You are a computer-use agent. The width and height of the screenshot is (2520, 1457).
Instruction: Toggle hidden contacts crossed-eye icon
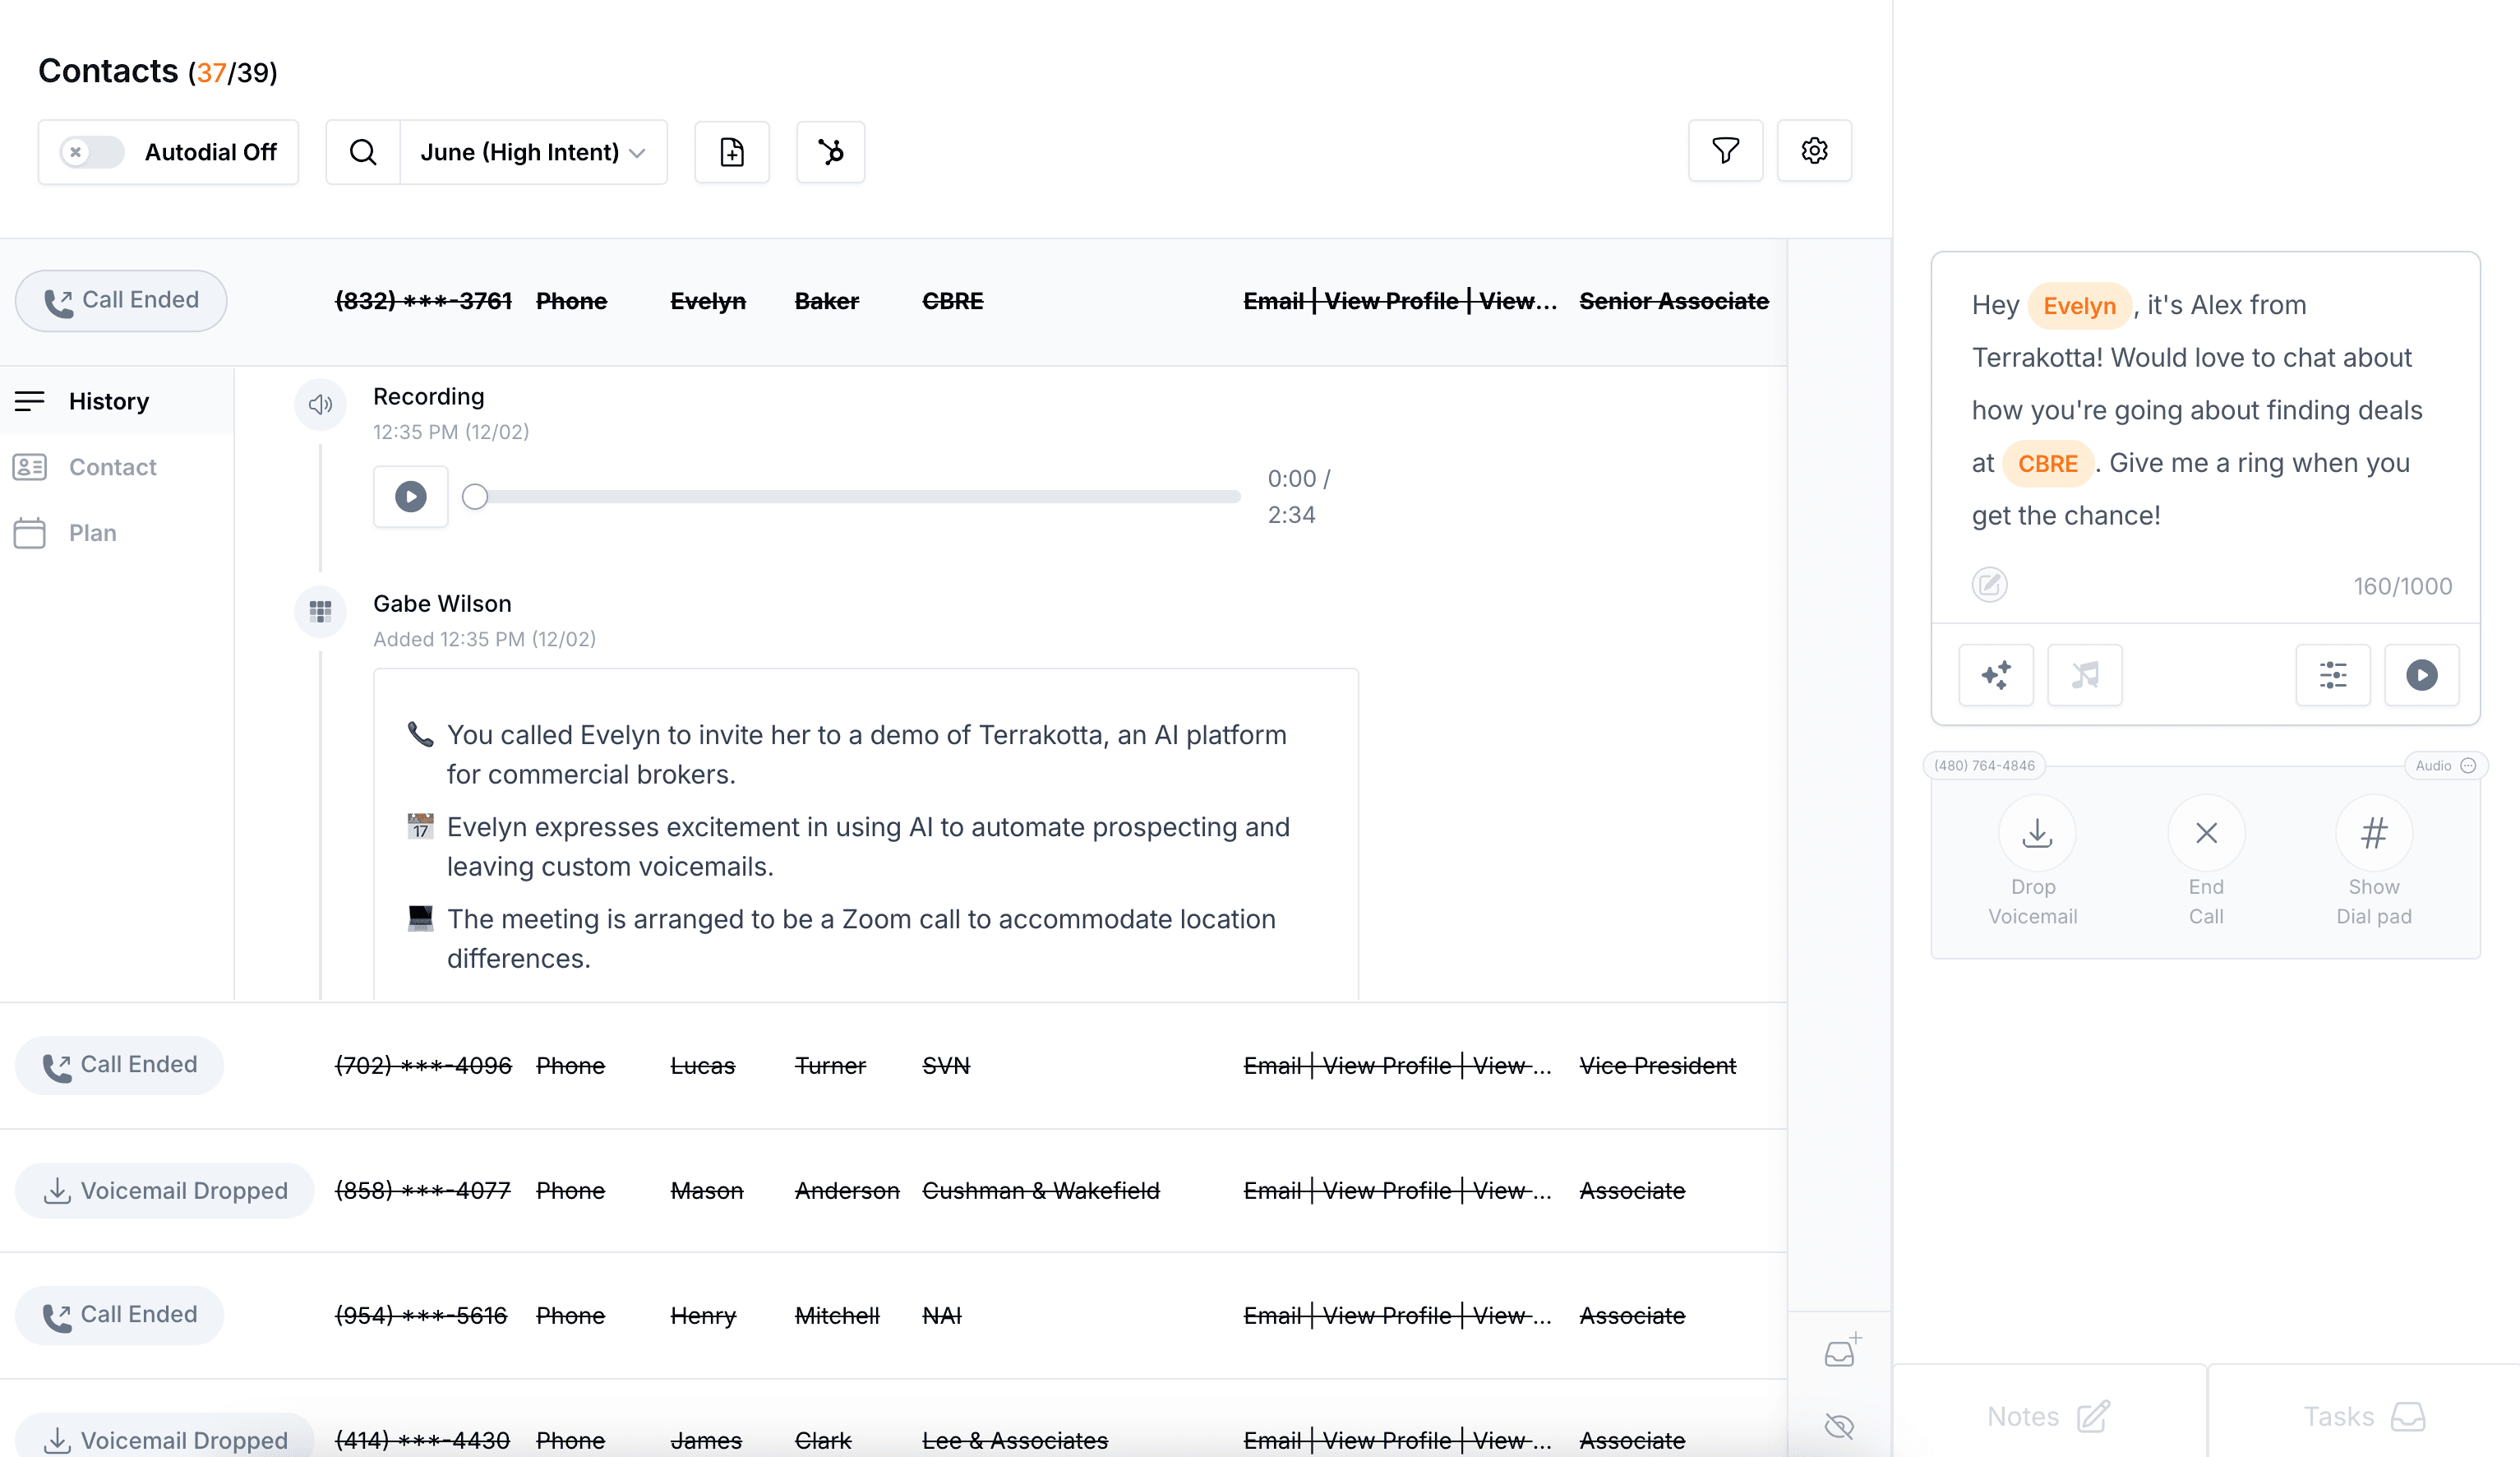(1839, 1426)
